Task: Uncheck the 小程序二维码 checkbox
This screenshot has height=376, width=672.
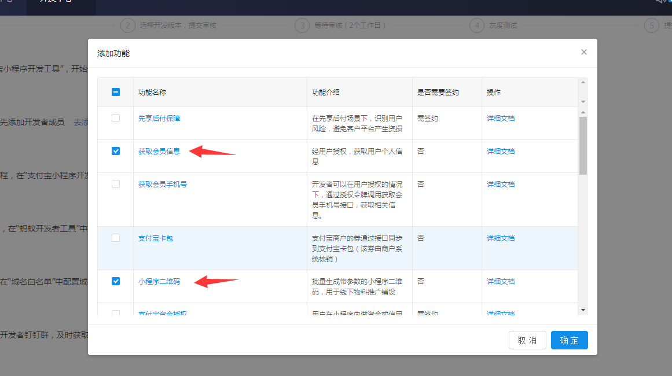Action: [x=116, y=281]
